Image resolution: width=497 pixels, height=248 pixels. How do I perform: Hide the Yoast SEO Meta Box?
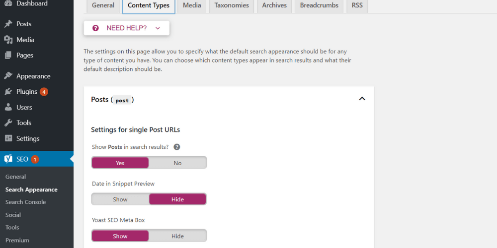click(x=177, y=236)
